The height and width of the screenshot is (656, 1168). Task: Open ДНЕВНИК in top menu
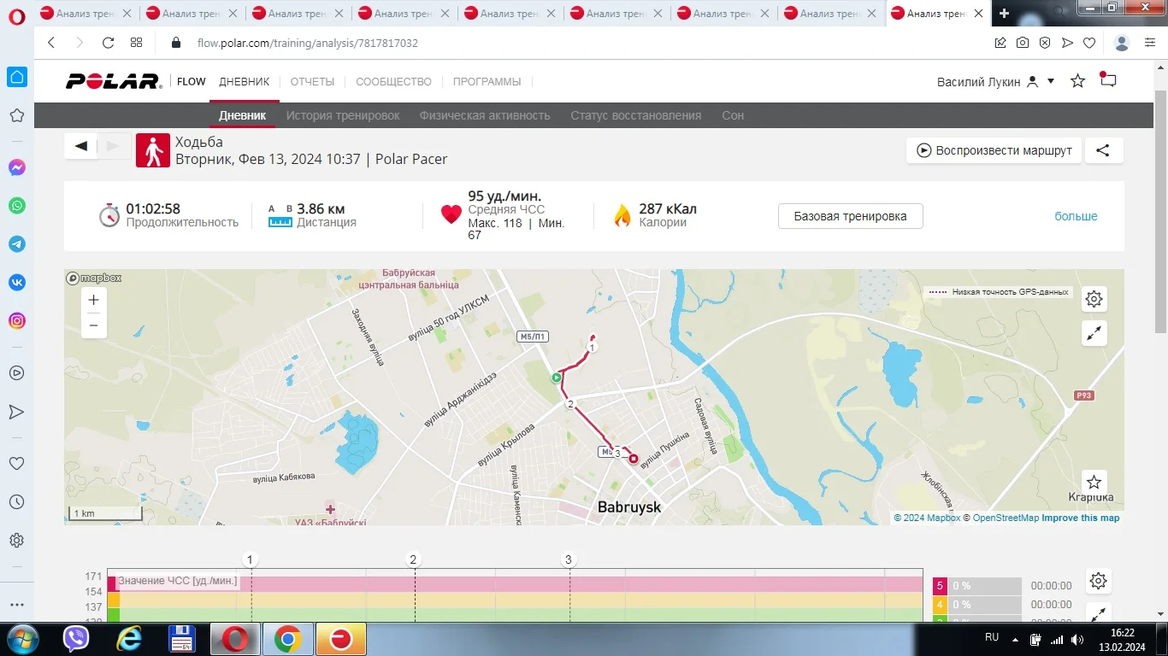click(x=244, y=82)
